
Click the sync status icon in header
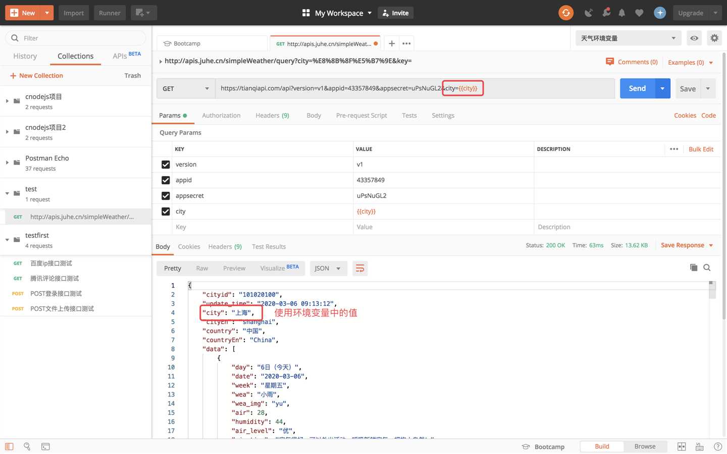tap(566, 13)
